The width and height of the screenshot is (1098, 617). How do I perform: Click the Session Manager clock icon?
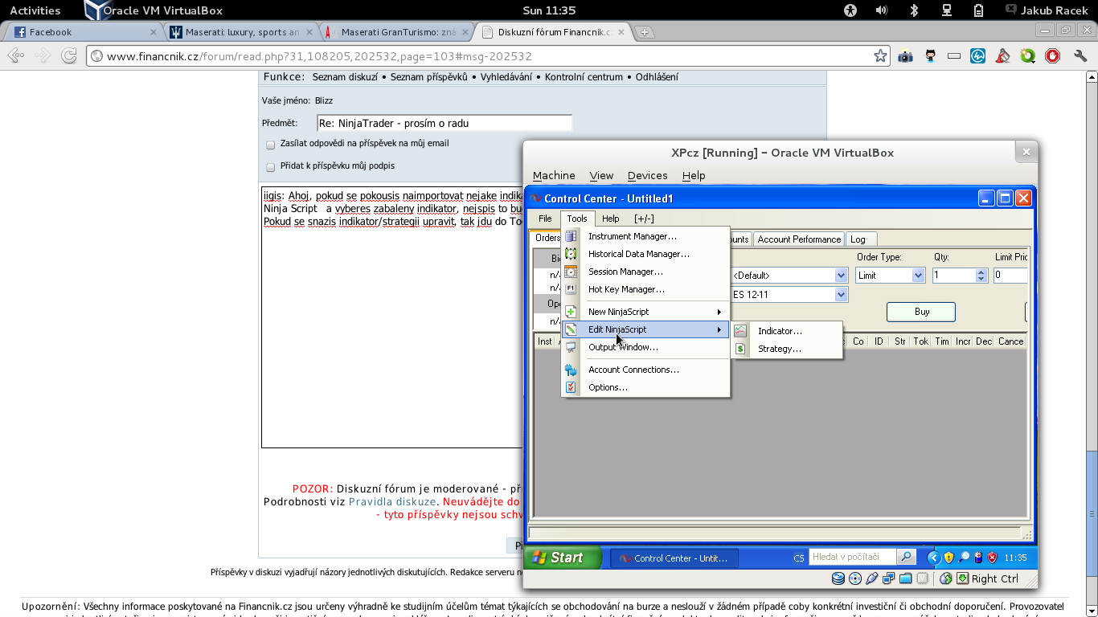click(571, 272)
